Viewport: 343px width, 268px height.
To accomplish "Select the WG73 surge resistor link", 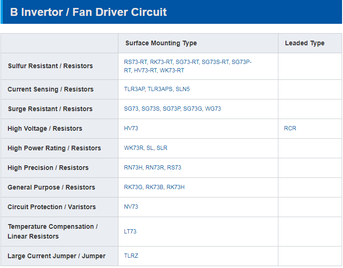I will click(x=213, y=109).
